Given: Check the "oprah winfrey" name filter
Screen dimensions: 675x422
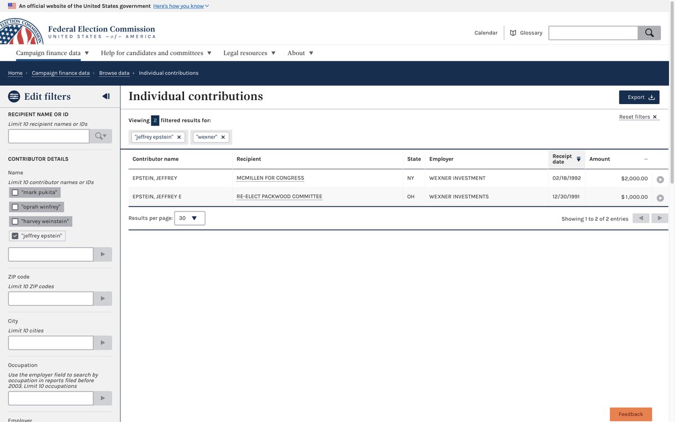Looking at the screenshot, I should point(15,207).
